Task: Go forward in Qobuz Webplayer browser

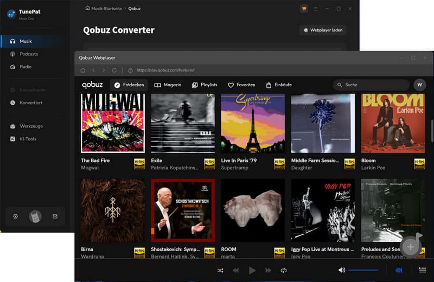Action: [104, 70]
